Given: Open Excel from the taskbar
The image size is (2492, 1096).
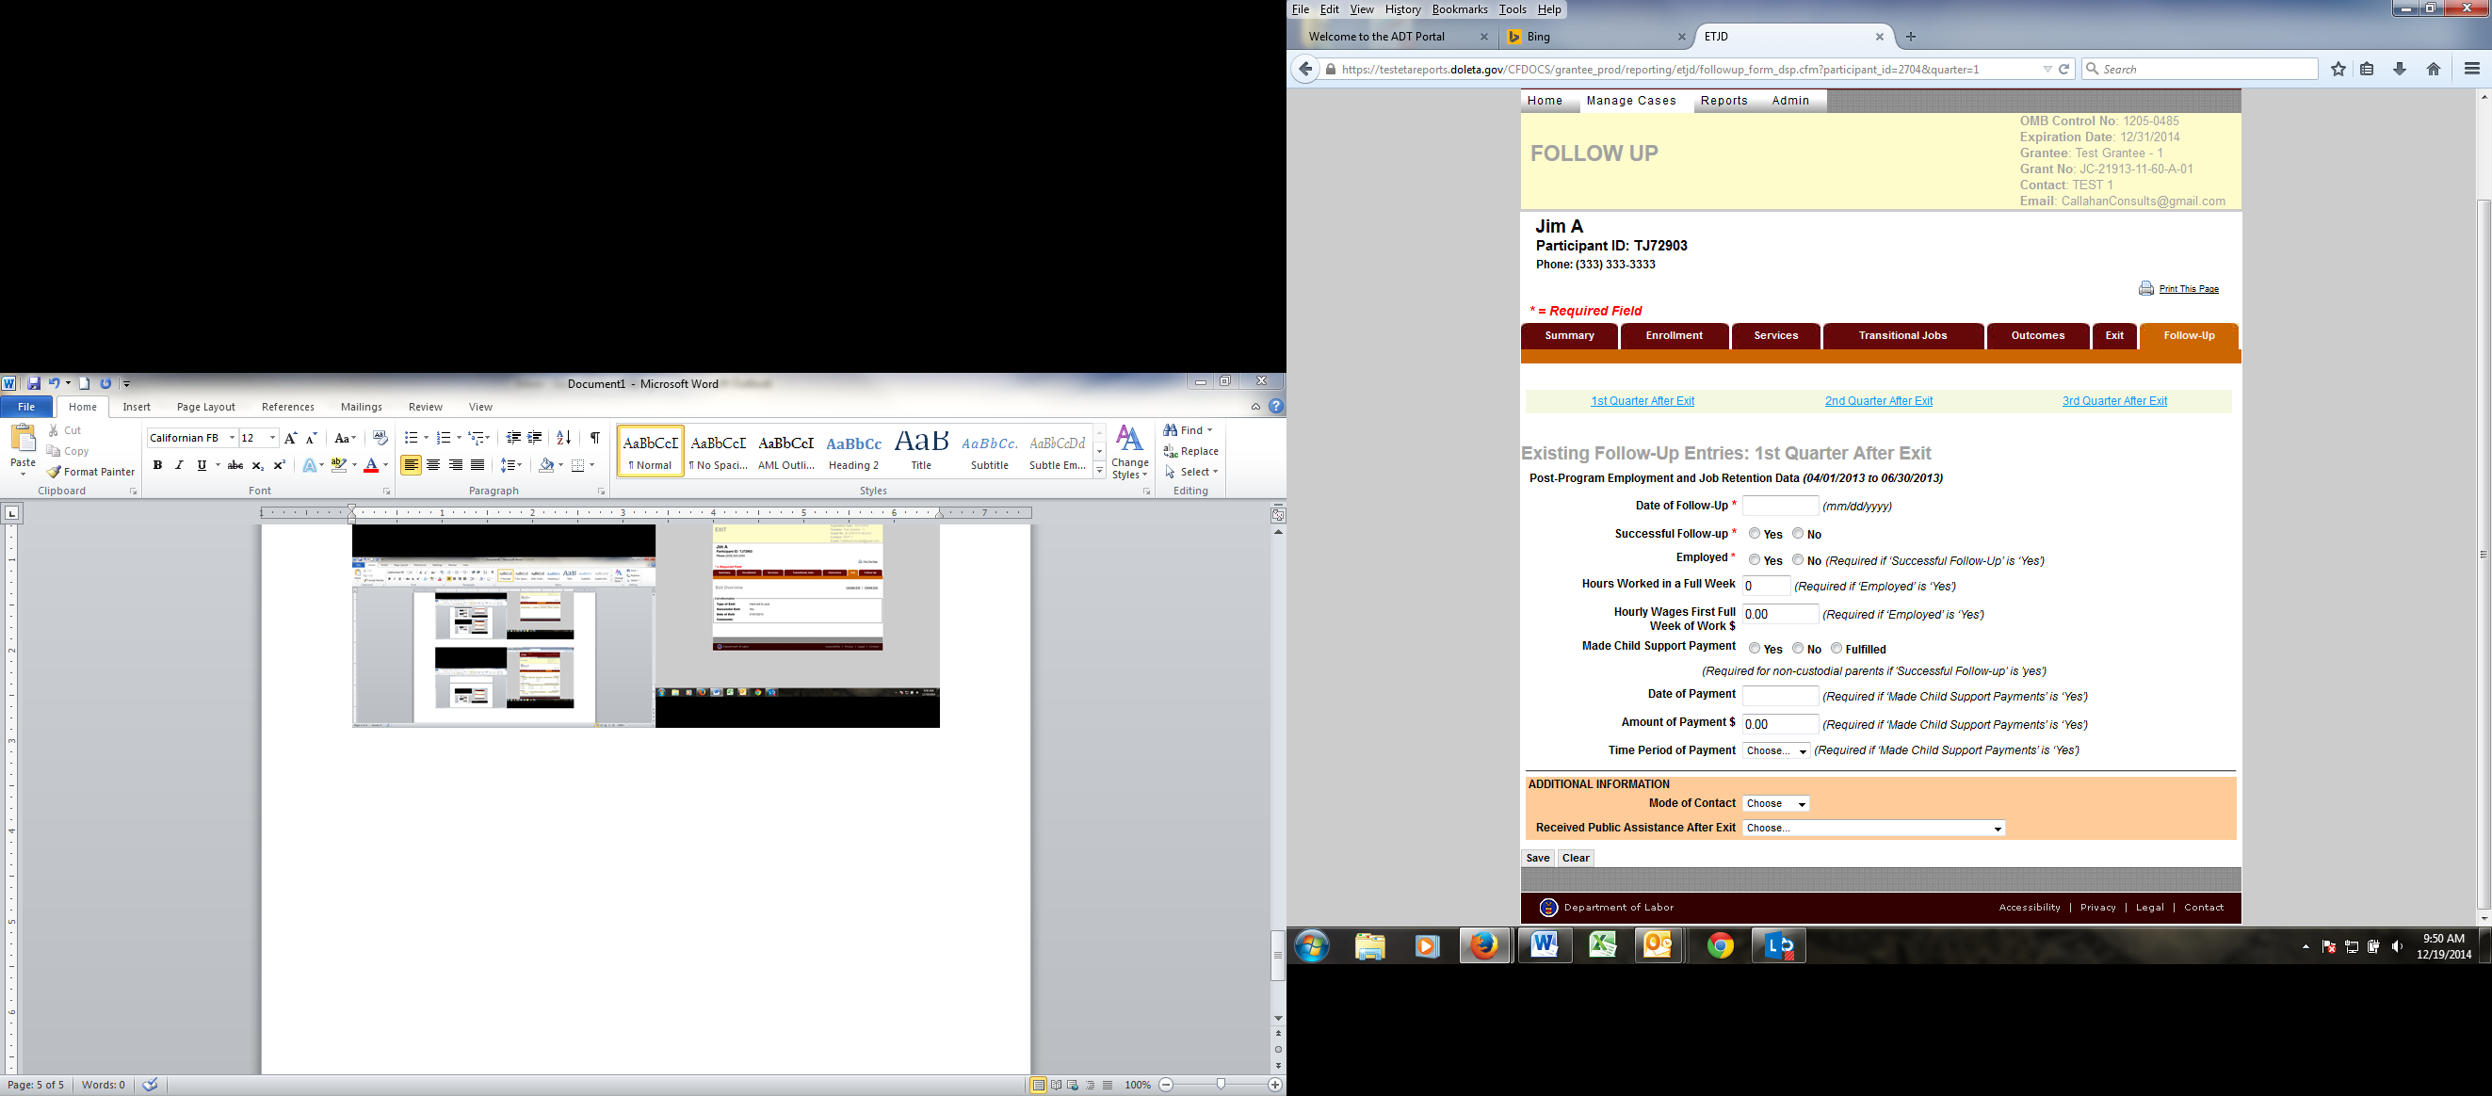Looking at the screenshot, I should coord(1602,945).
